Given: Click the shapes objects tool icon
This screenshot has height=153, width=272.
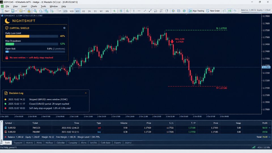Looking at the screenshot, I should click(x=167, y=11).
